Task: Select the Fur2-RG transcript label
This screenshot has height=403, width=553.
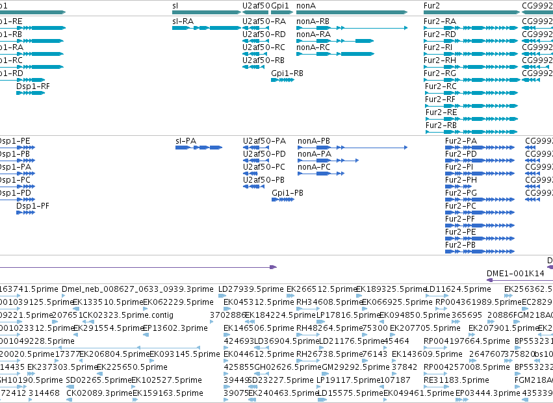Action: click(x=440, y=73)
